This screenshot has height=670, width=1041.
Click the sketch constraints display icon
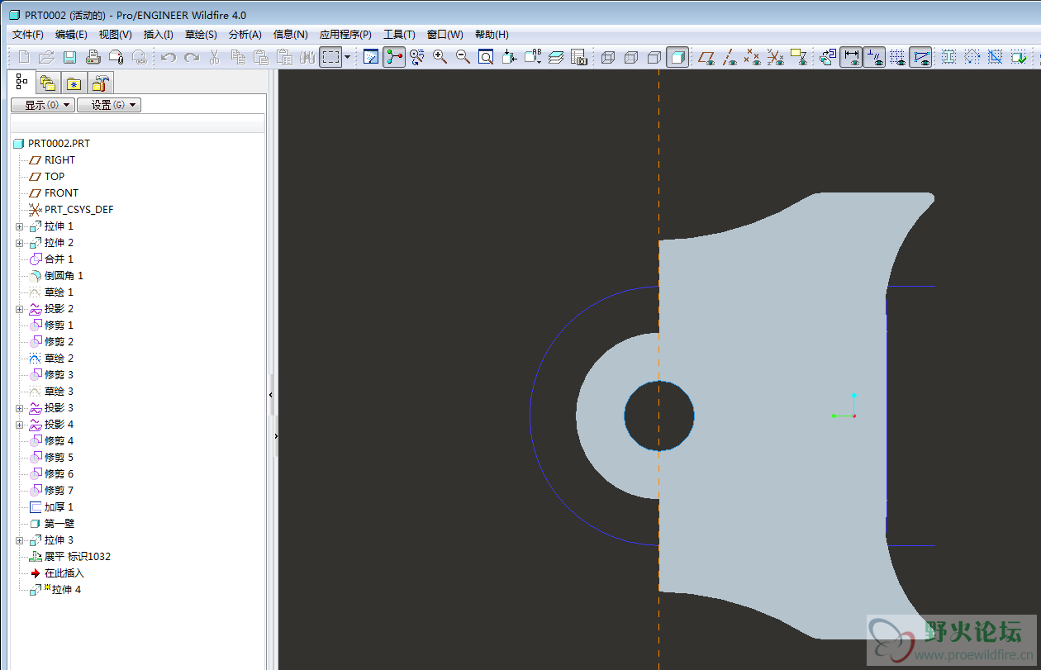[x=874, y=57]
